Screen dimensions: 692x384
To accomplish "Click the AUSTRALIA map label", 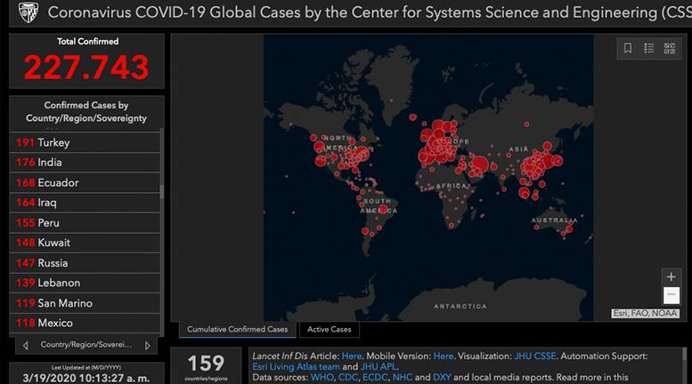I will [554, 220].
